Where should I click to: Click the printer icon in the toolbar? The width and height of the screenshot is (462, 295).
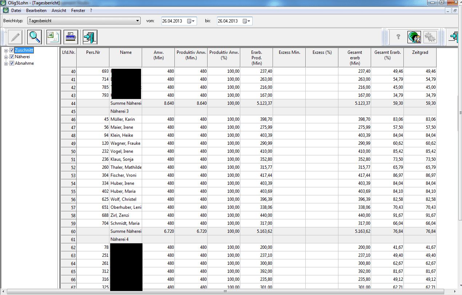[x=71, y=37]
